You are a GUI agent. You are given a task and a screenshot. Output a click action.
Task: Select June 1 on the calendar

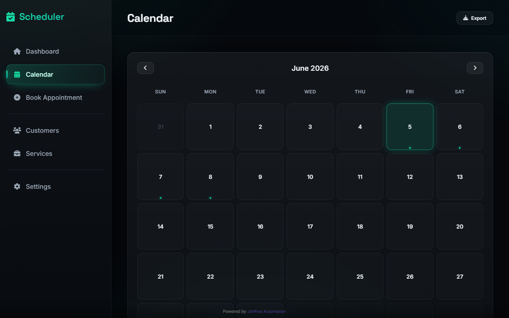pyautogui.click(x=210, y=127)
